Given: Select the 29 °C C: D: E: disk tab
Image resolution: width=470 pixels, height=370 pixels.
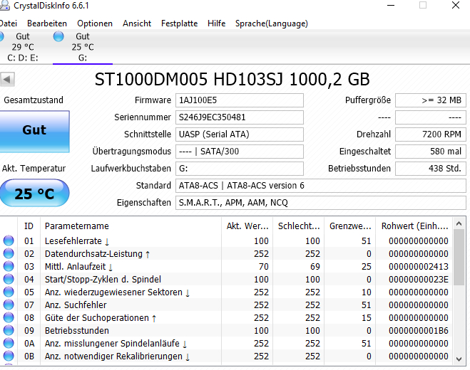Looking at the screenshot, I should (x=23, y=47).
